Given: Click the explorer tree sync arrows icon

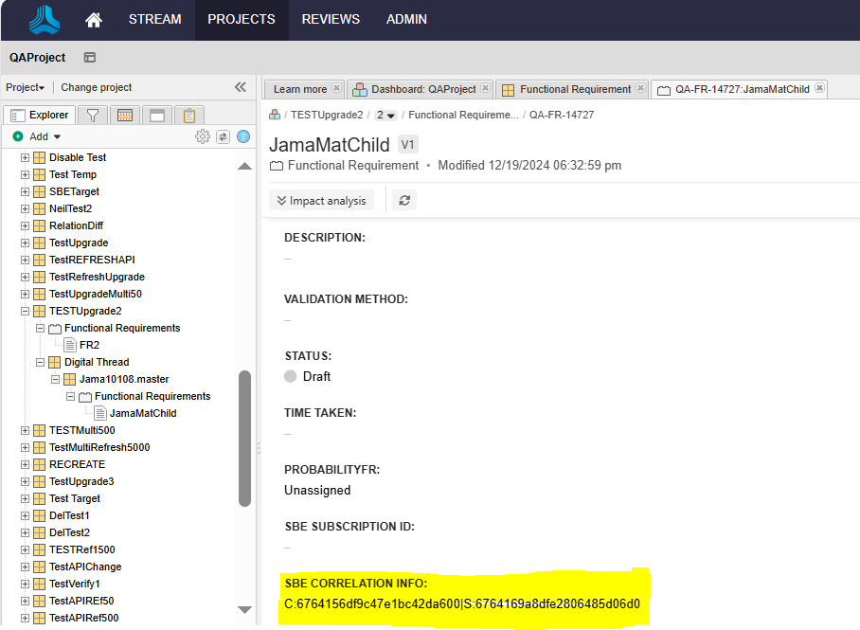Looking at the screenshot, I should point(223,136).
